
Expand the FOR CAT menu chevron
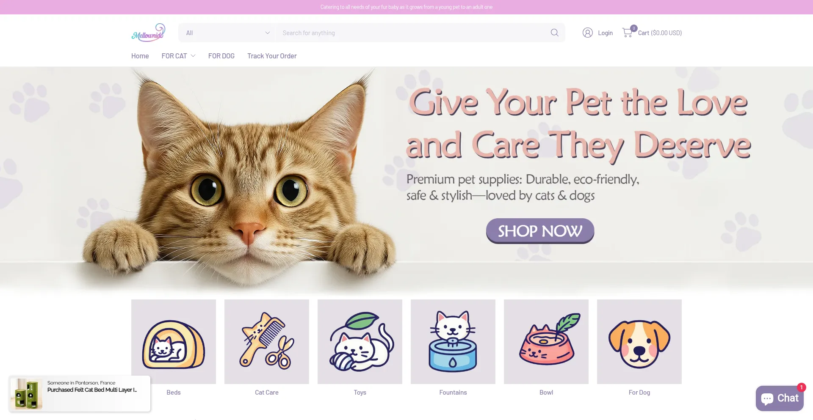(193, 56)
